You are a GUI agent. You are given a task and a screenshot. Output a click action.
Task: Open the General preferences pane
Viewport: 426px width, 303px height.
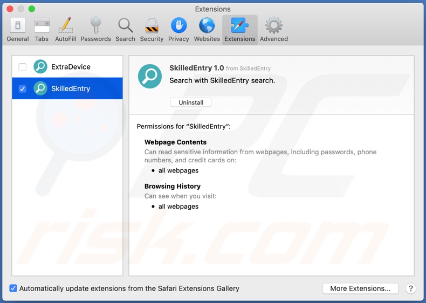tap(18, 30)
